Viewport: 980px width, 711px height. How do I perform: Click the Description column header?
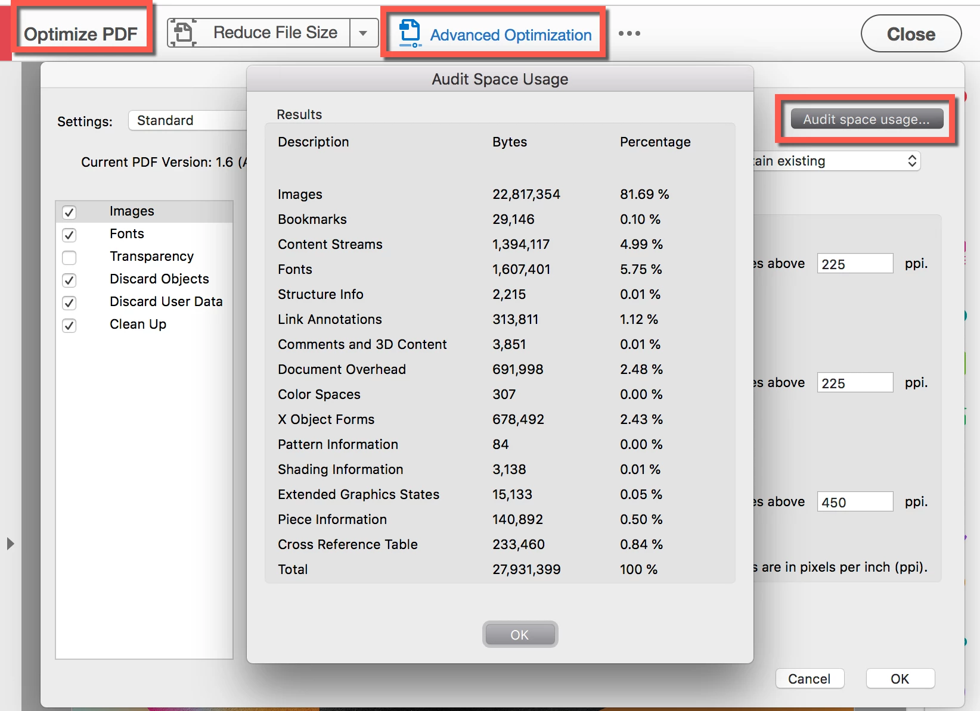pos(314,142)
